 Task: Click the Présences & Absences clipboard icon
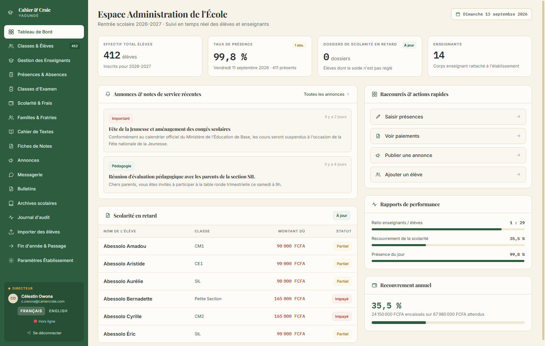(11, 75)
